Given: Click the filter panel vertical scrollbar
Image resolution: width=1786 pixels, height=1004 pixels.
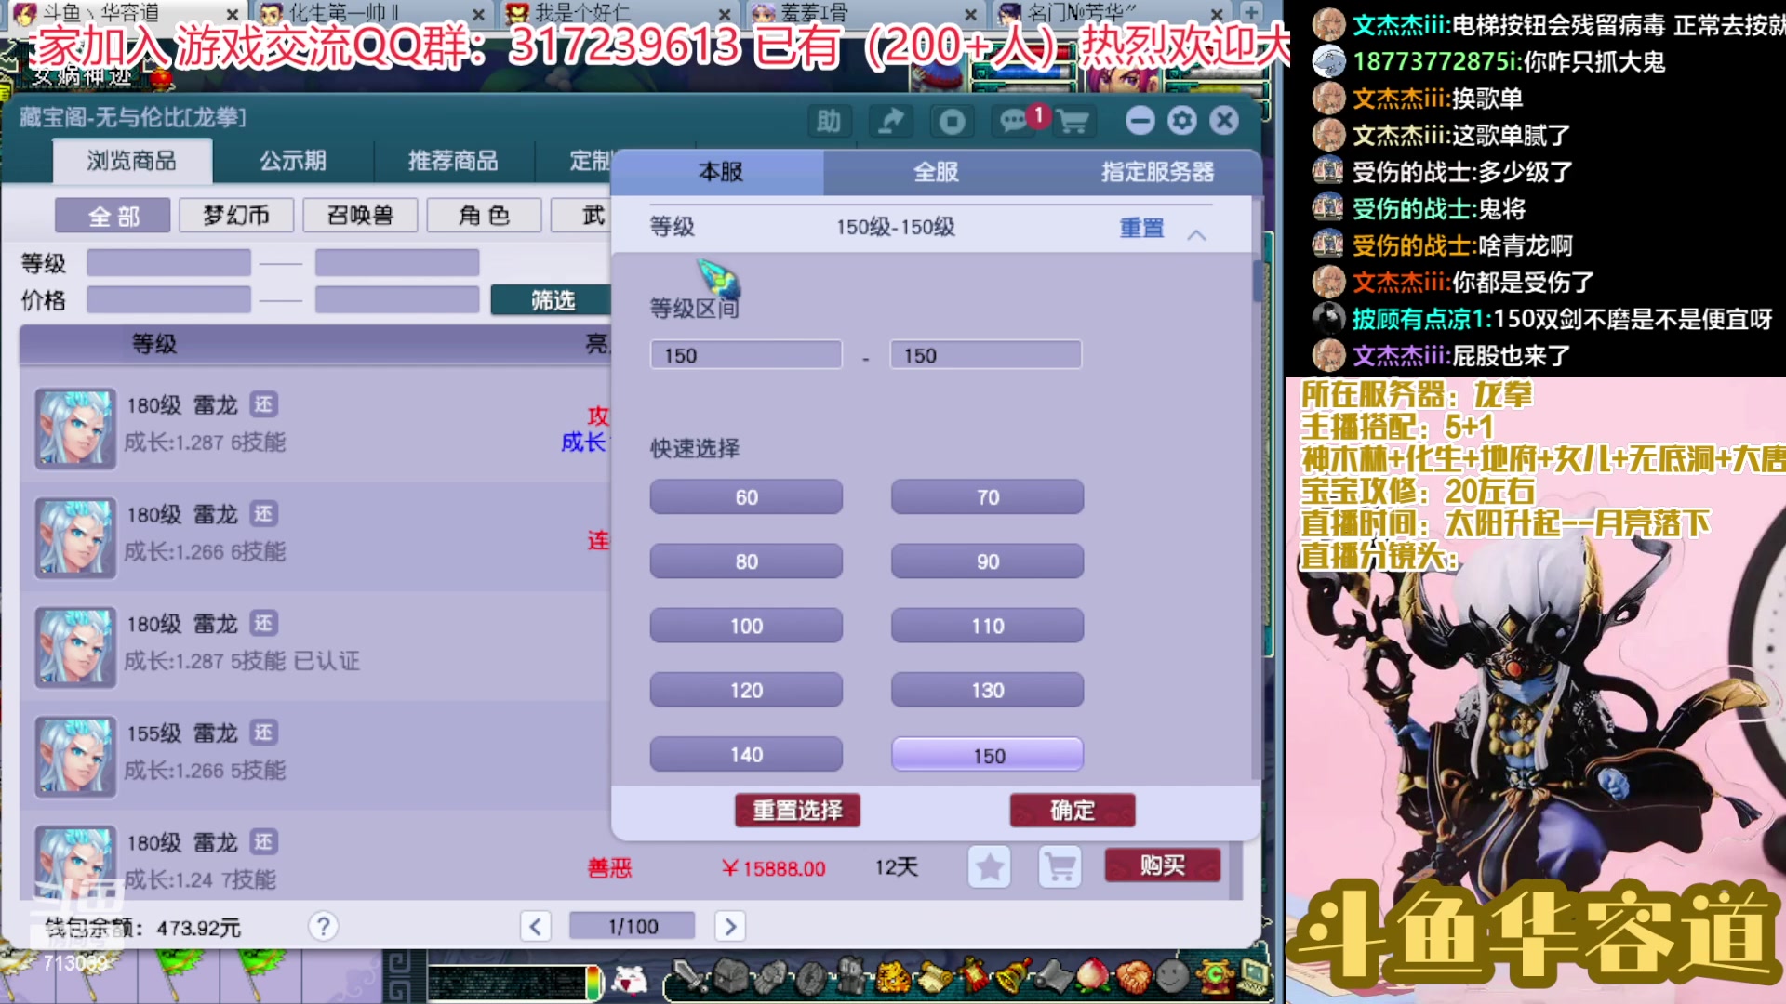Looking at the screenshot, I should (1257, 282).
